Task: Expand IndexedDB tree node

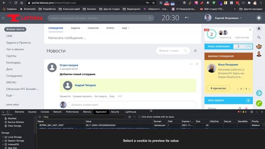Action: click(3, 144)
